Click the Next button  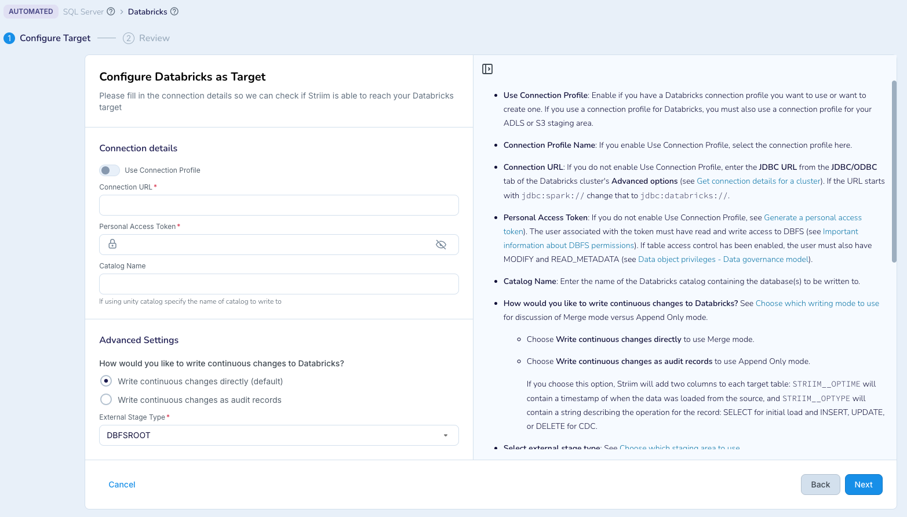coord(863,484)
